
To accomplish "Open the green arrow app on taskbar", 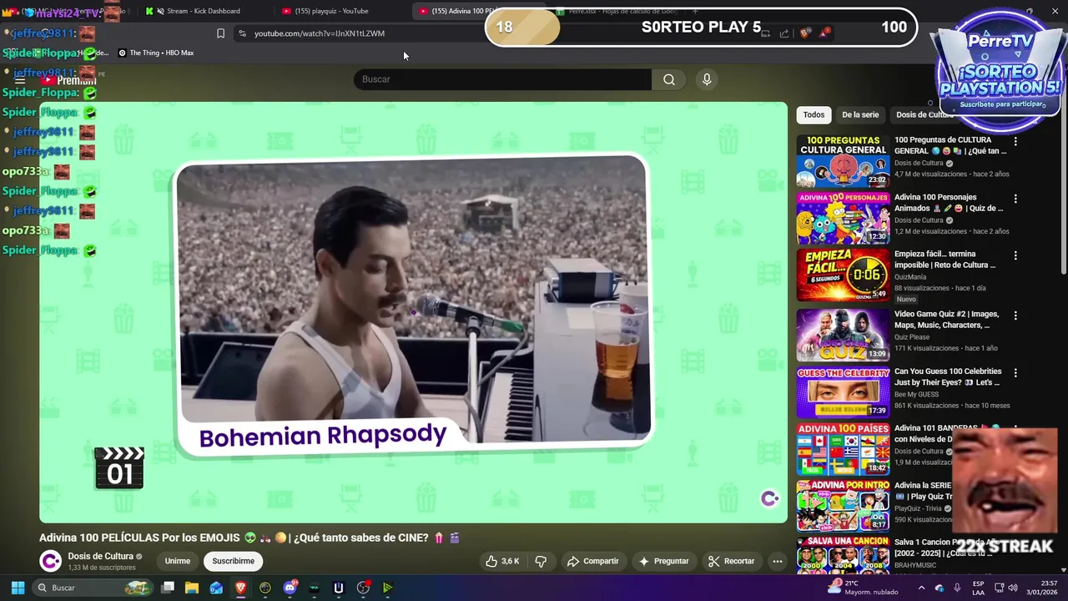I will click(387, 588).
